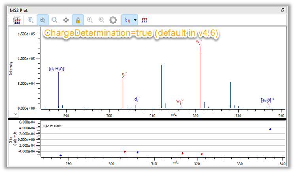Select the [a3-B] -2 peak label
The height and width of the screenshot is (173, 295).
(267, 100)
